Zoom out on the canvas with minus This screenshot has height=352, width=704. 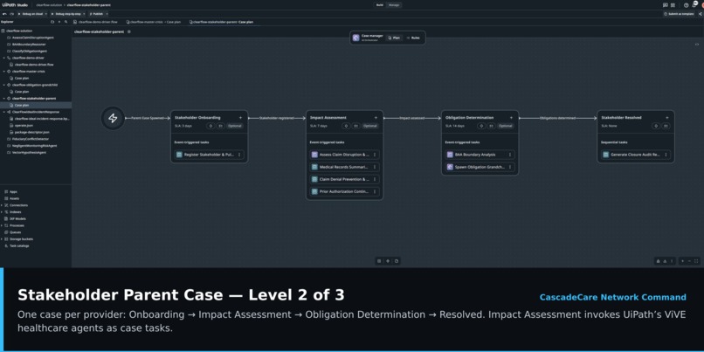(x=690, y=261)
